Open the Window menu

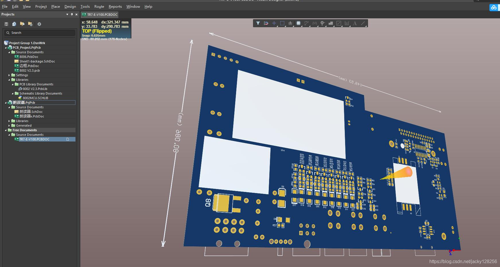pyautogui.click(x=133, y=6)
